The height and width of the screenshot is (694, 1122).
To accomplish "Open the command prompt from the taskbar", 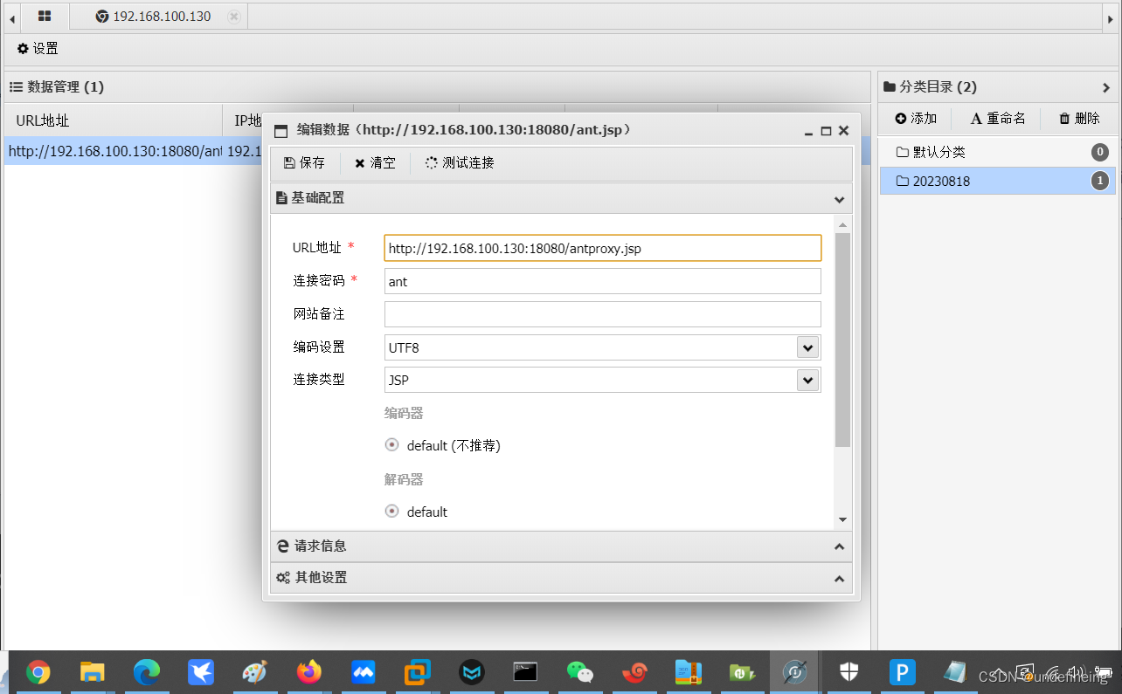I will [525, 672].
